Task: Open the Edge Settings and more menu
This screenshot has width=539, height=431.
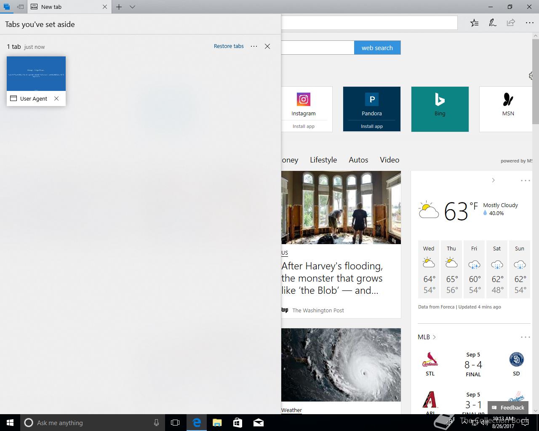Action: [x=529, y=23]
